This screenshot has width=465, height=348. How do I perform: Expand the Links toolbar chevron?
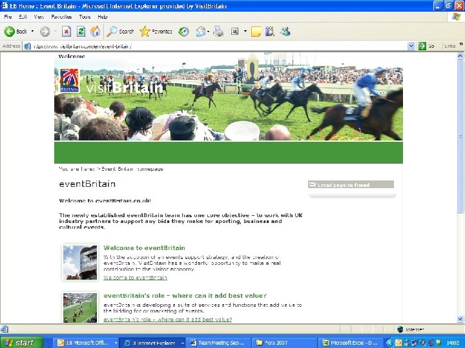tap(461, 44)
